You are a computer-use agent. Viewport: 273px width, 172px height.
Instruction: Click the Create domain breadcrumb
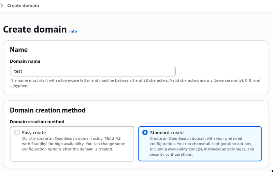click(23, 5)
